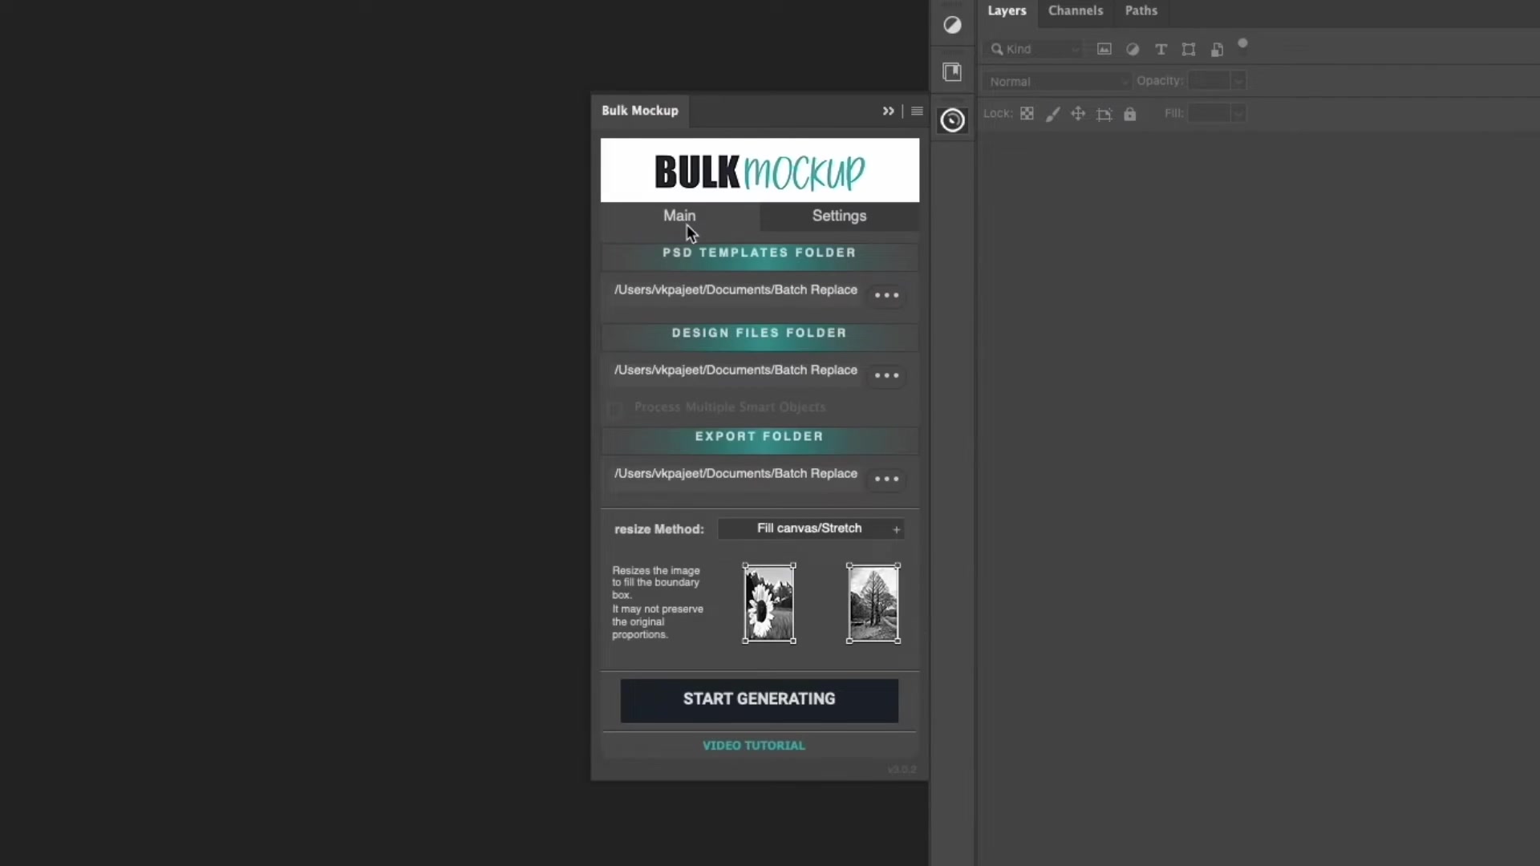Open the Settings tab in Bulk Mockup

pyautogui.click(x=838, y=216)
